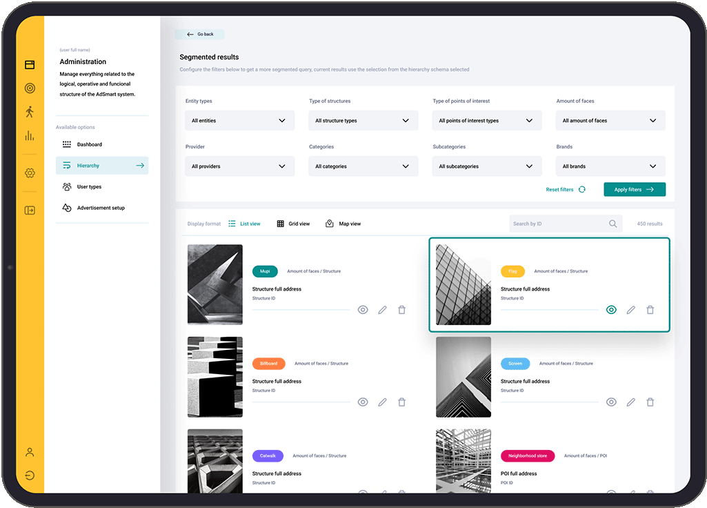Expand the All entities dropdown

coord(239,121)
